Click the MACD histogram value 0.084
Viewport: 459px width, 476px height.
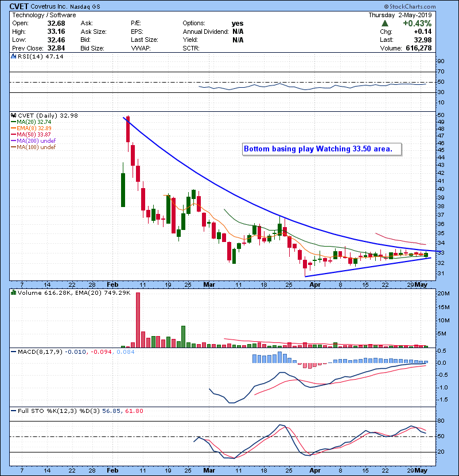click(x=126, y=352)
